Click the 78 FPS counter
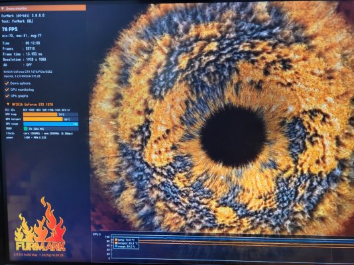Screen dimensions: 354x265 tap(10, 29)
